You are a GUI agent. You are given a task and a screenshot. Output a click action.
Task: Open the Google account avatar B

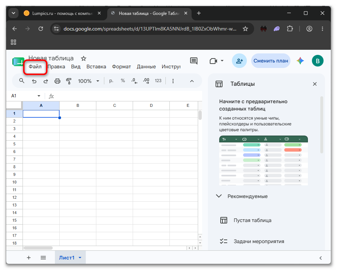pyautogui.click(x=318, y=61)
